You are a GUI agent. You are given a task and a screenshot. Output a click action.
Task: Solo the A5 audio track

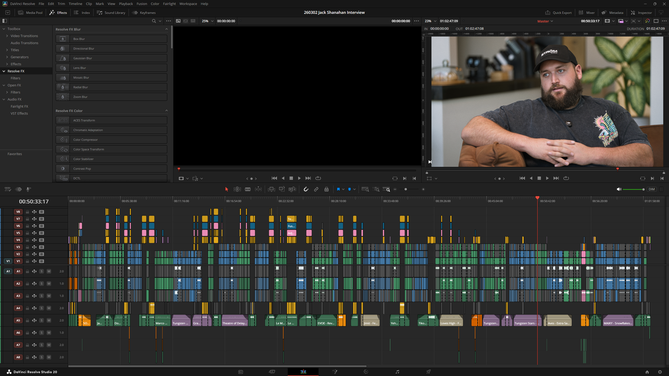tap(41, 320)
